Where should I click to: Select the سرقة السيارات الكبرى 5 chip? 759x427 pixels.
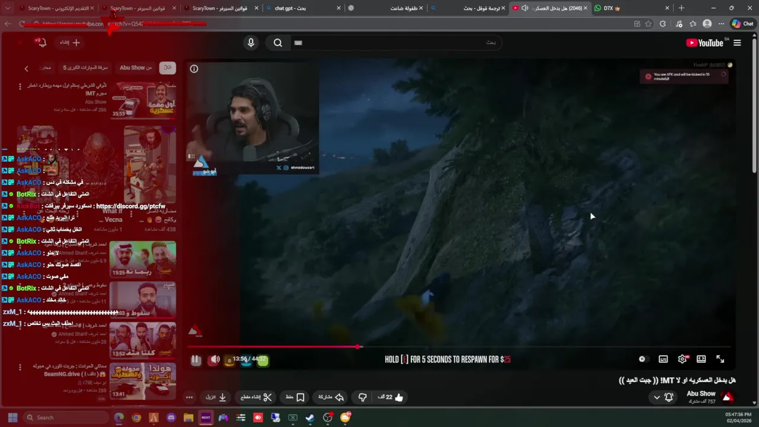click(85, 68)
